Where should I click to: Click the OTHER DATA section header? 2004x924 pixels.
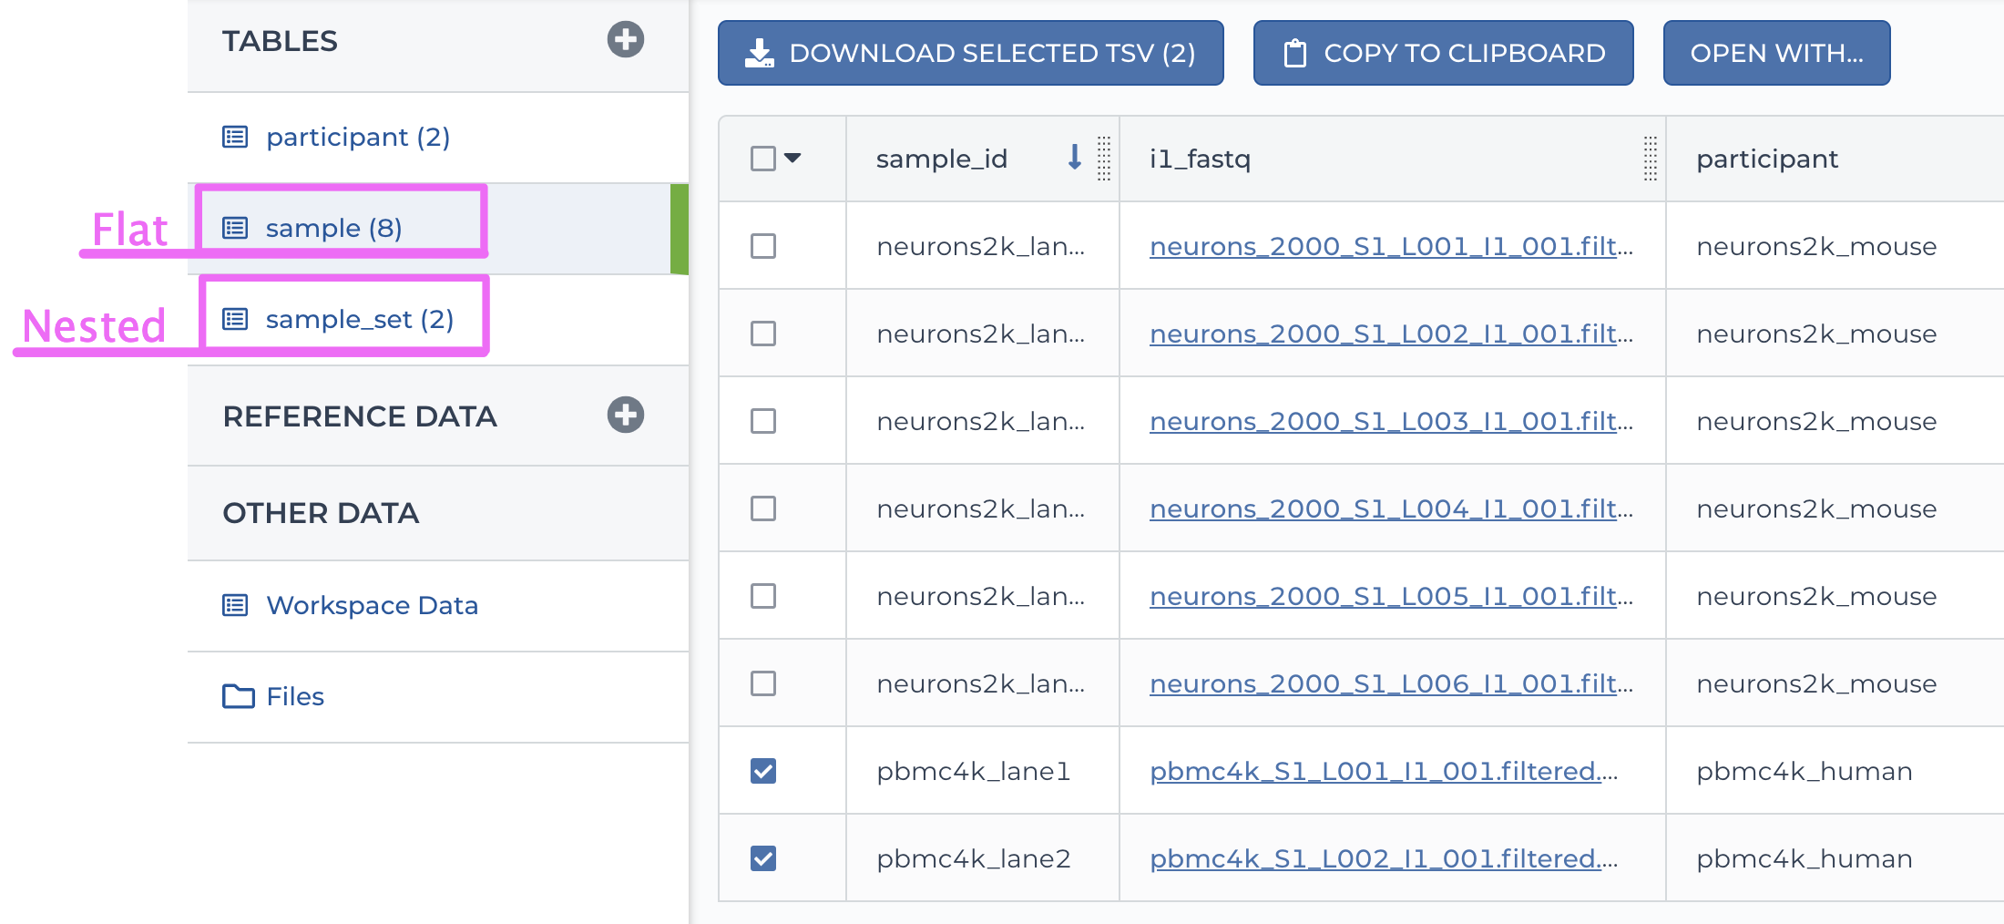[x=321, y=513]
